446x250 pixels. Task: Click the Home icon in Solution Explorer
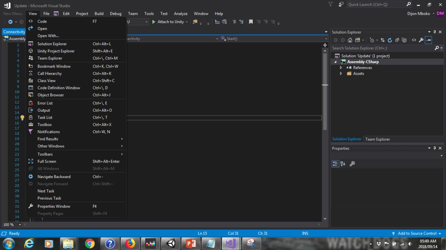[350, 40]
